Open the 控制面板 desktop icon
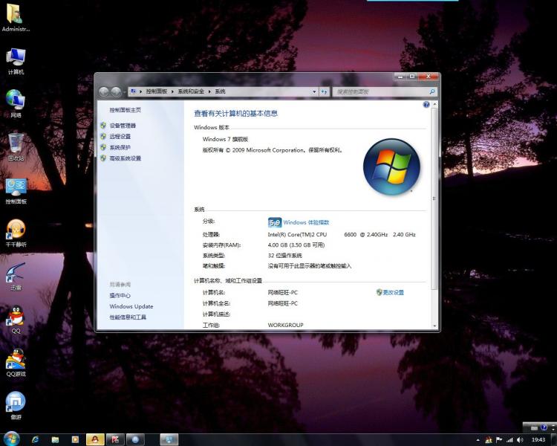 pyautogui.click(x=16, y=191)
